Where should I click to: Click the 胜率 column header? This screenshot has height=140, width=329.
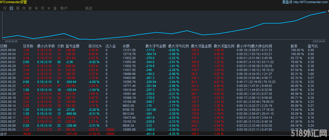click(x=294, y=46)
